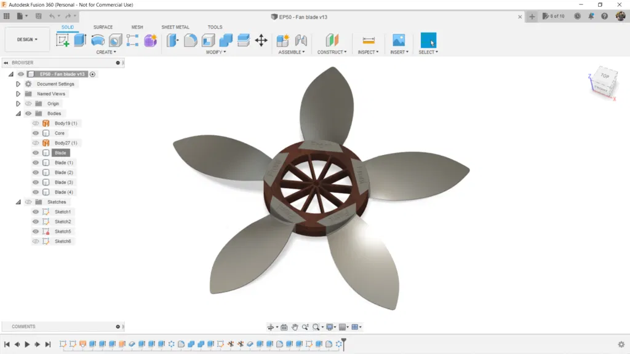Open the SHEET METAL tab
The height and width of the screenshot is (354, 630).
point(177,27)
